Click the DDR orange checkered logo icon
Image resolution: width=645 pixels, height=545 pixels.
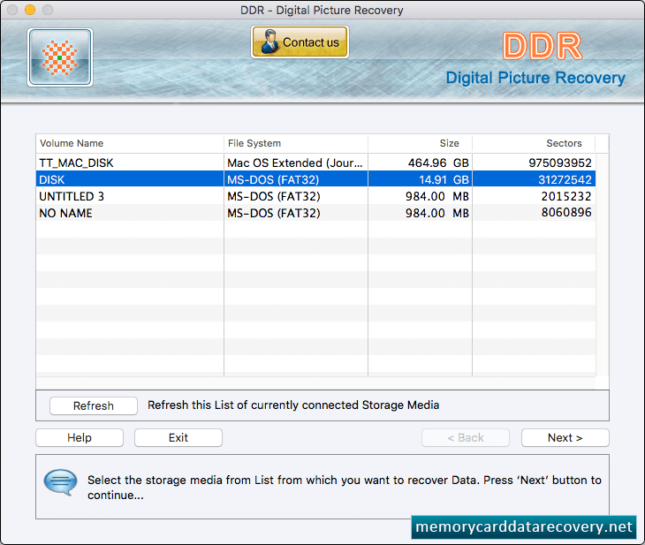click(x=60, y=57)
